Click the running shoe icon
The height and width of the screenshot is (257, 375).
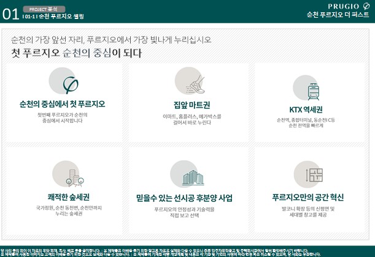tap(196, 85)
